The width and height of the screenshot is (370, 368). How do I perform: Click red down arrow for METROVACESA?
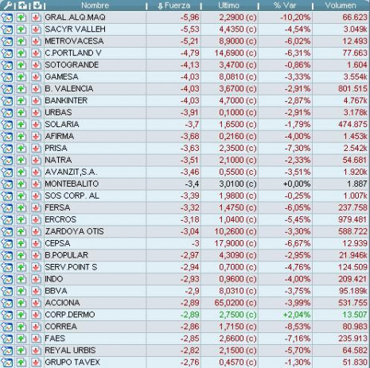[x=36, y=41]
